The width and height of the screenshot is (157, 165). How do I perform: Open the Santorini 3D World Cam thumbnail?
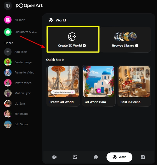99,82
